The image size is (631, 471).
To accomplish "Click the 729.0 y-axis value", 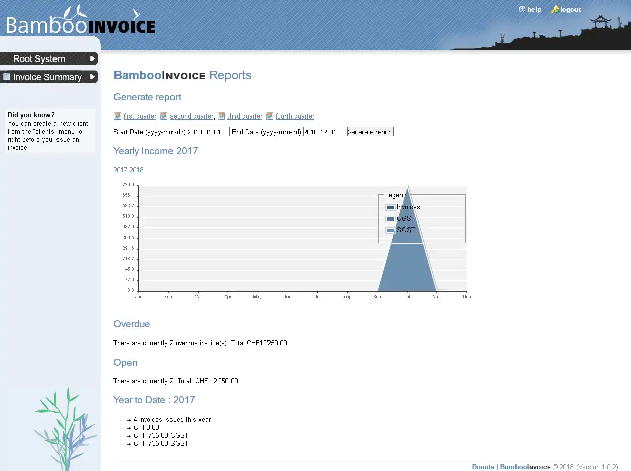I will point(128,185).
